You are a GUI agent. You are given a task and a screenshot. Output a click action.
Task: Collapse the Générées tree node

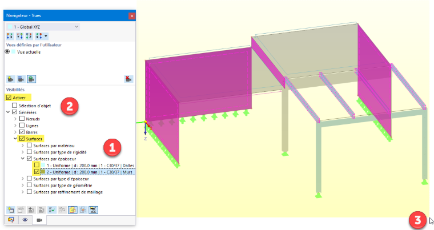[8, 112]
